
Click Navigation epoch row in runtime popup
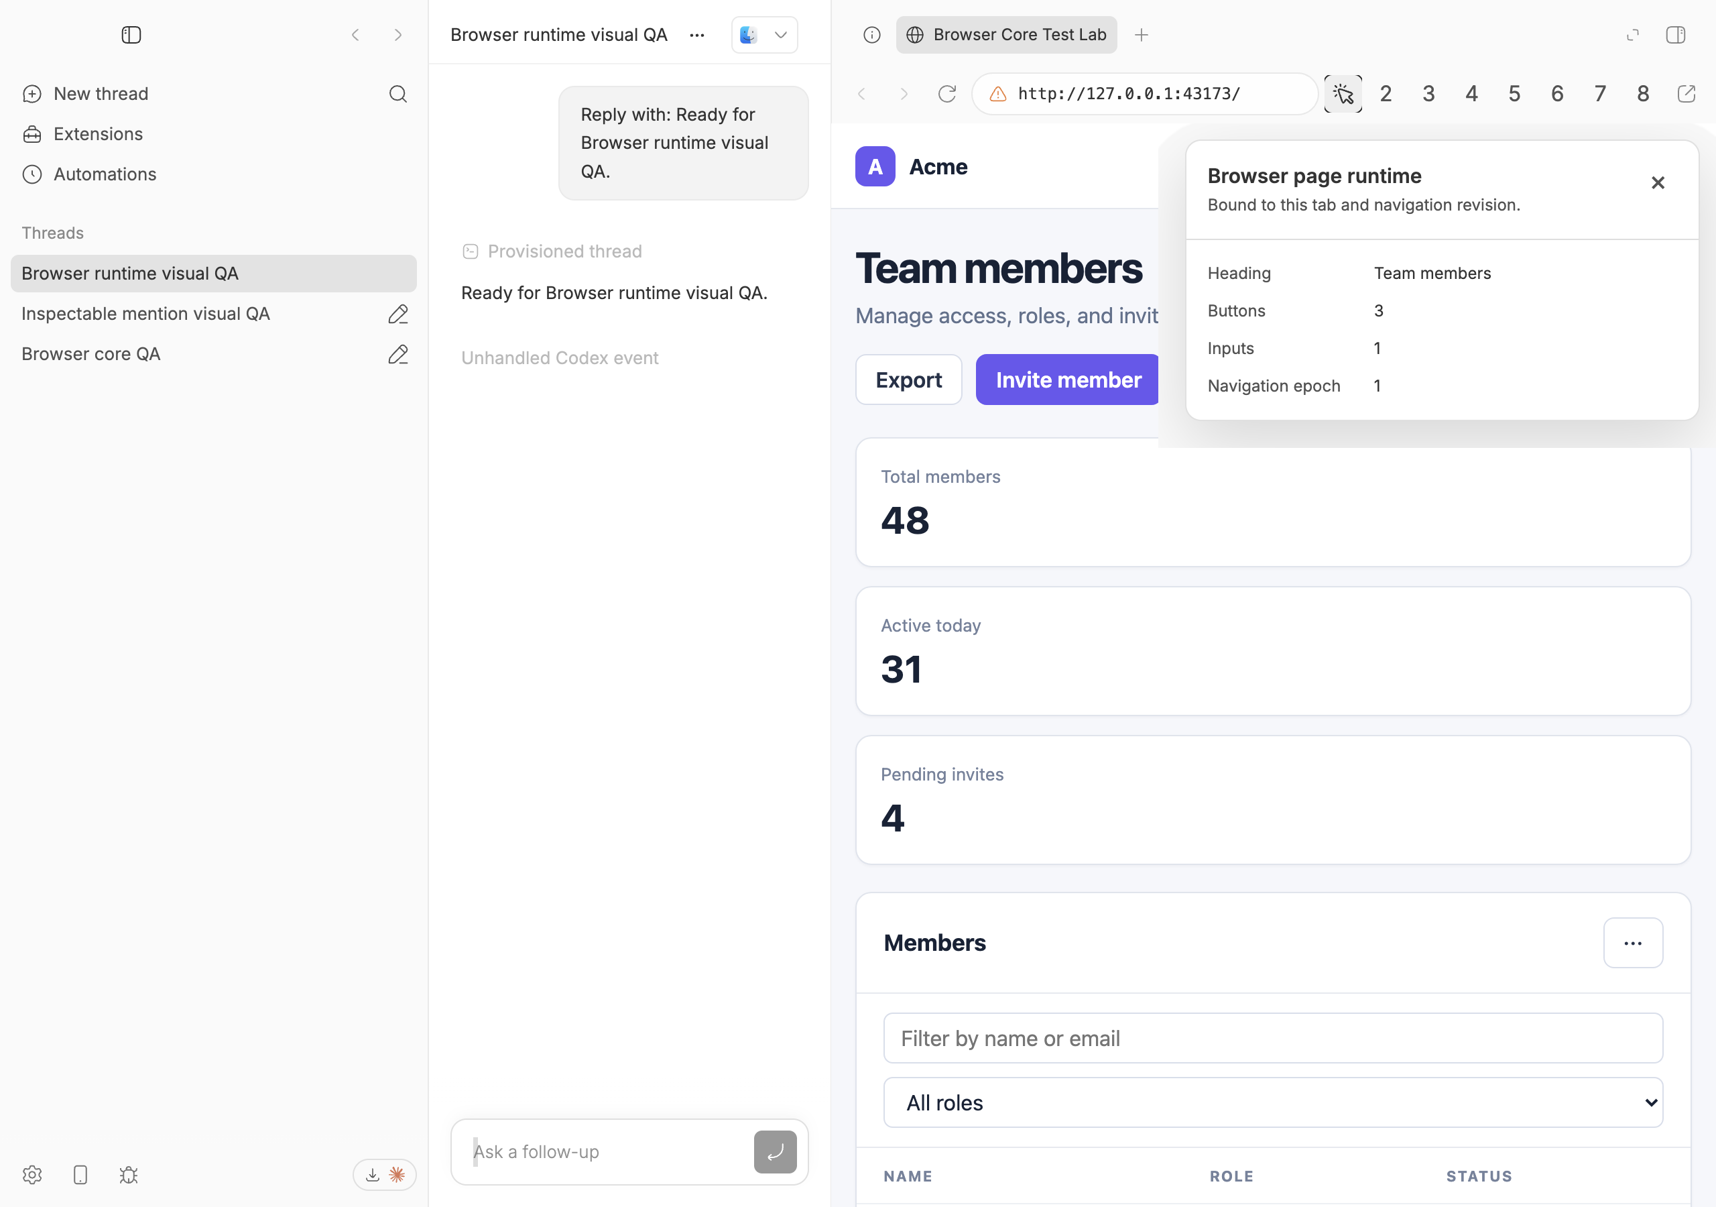(1442, 386)
